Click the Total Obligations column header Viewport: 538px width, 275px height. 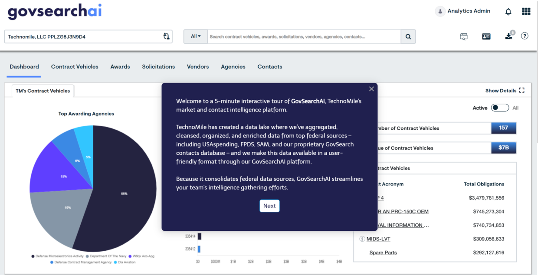point(484,184)
